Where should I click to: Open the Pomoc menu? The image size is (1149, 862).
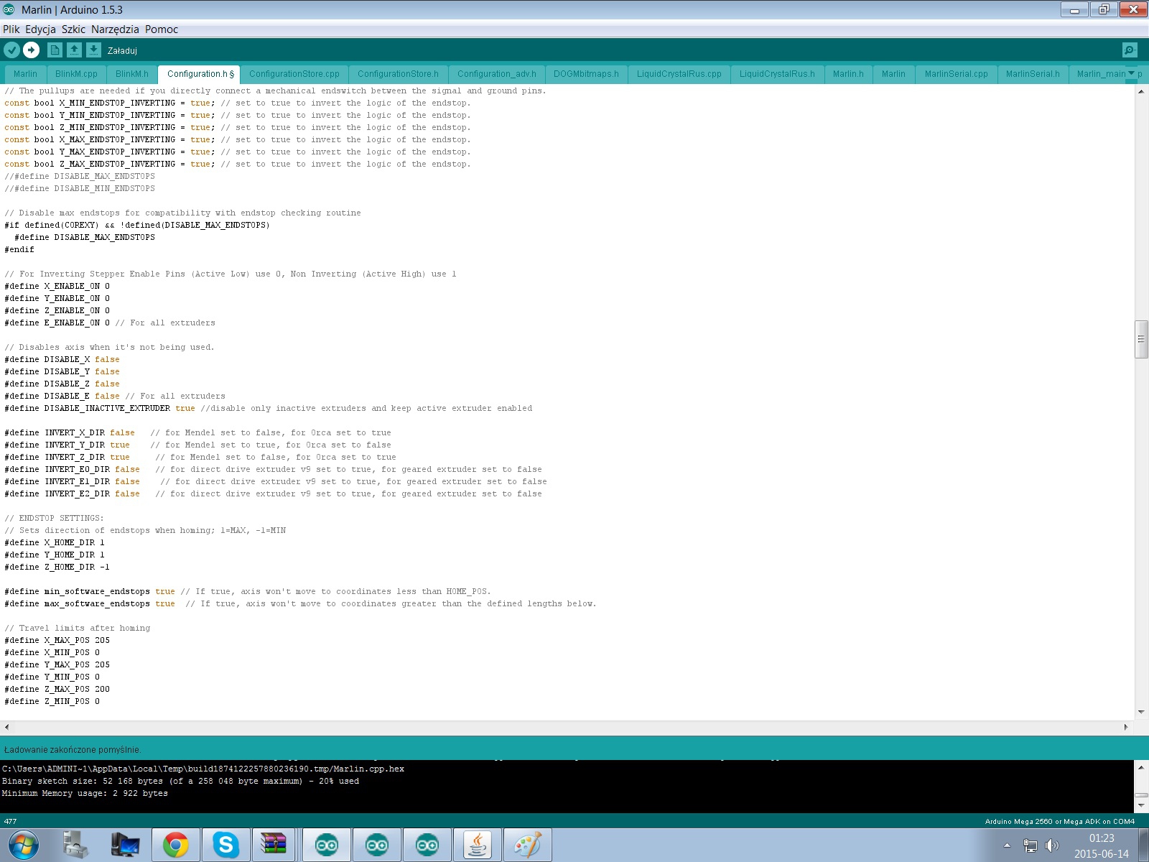tap(162, 29)
